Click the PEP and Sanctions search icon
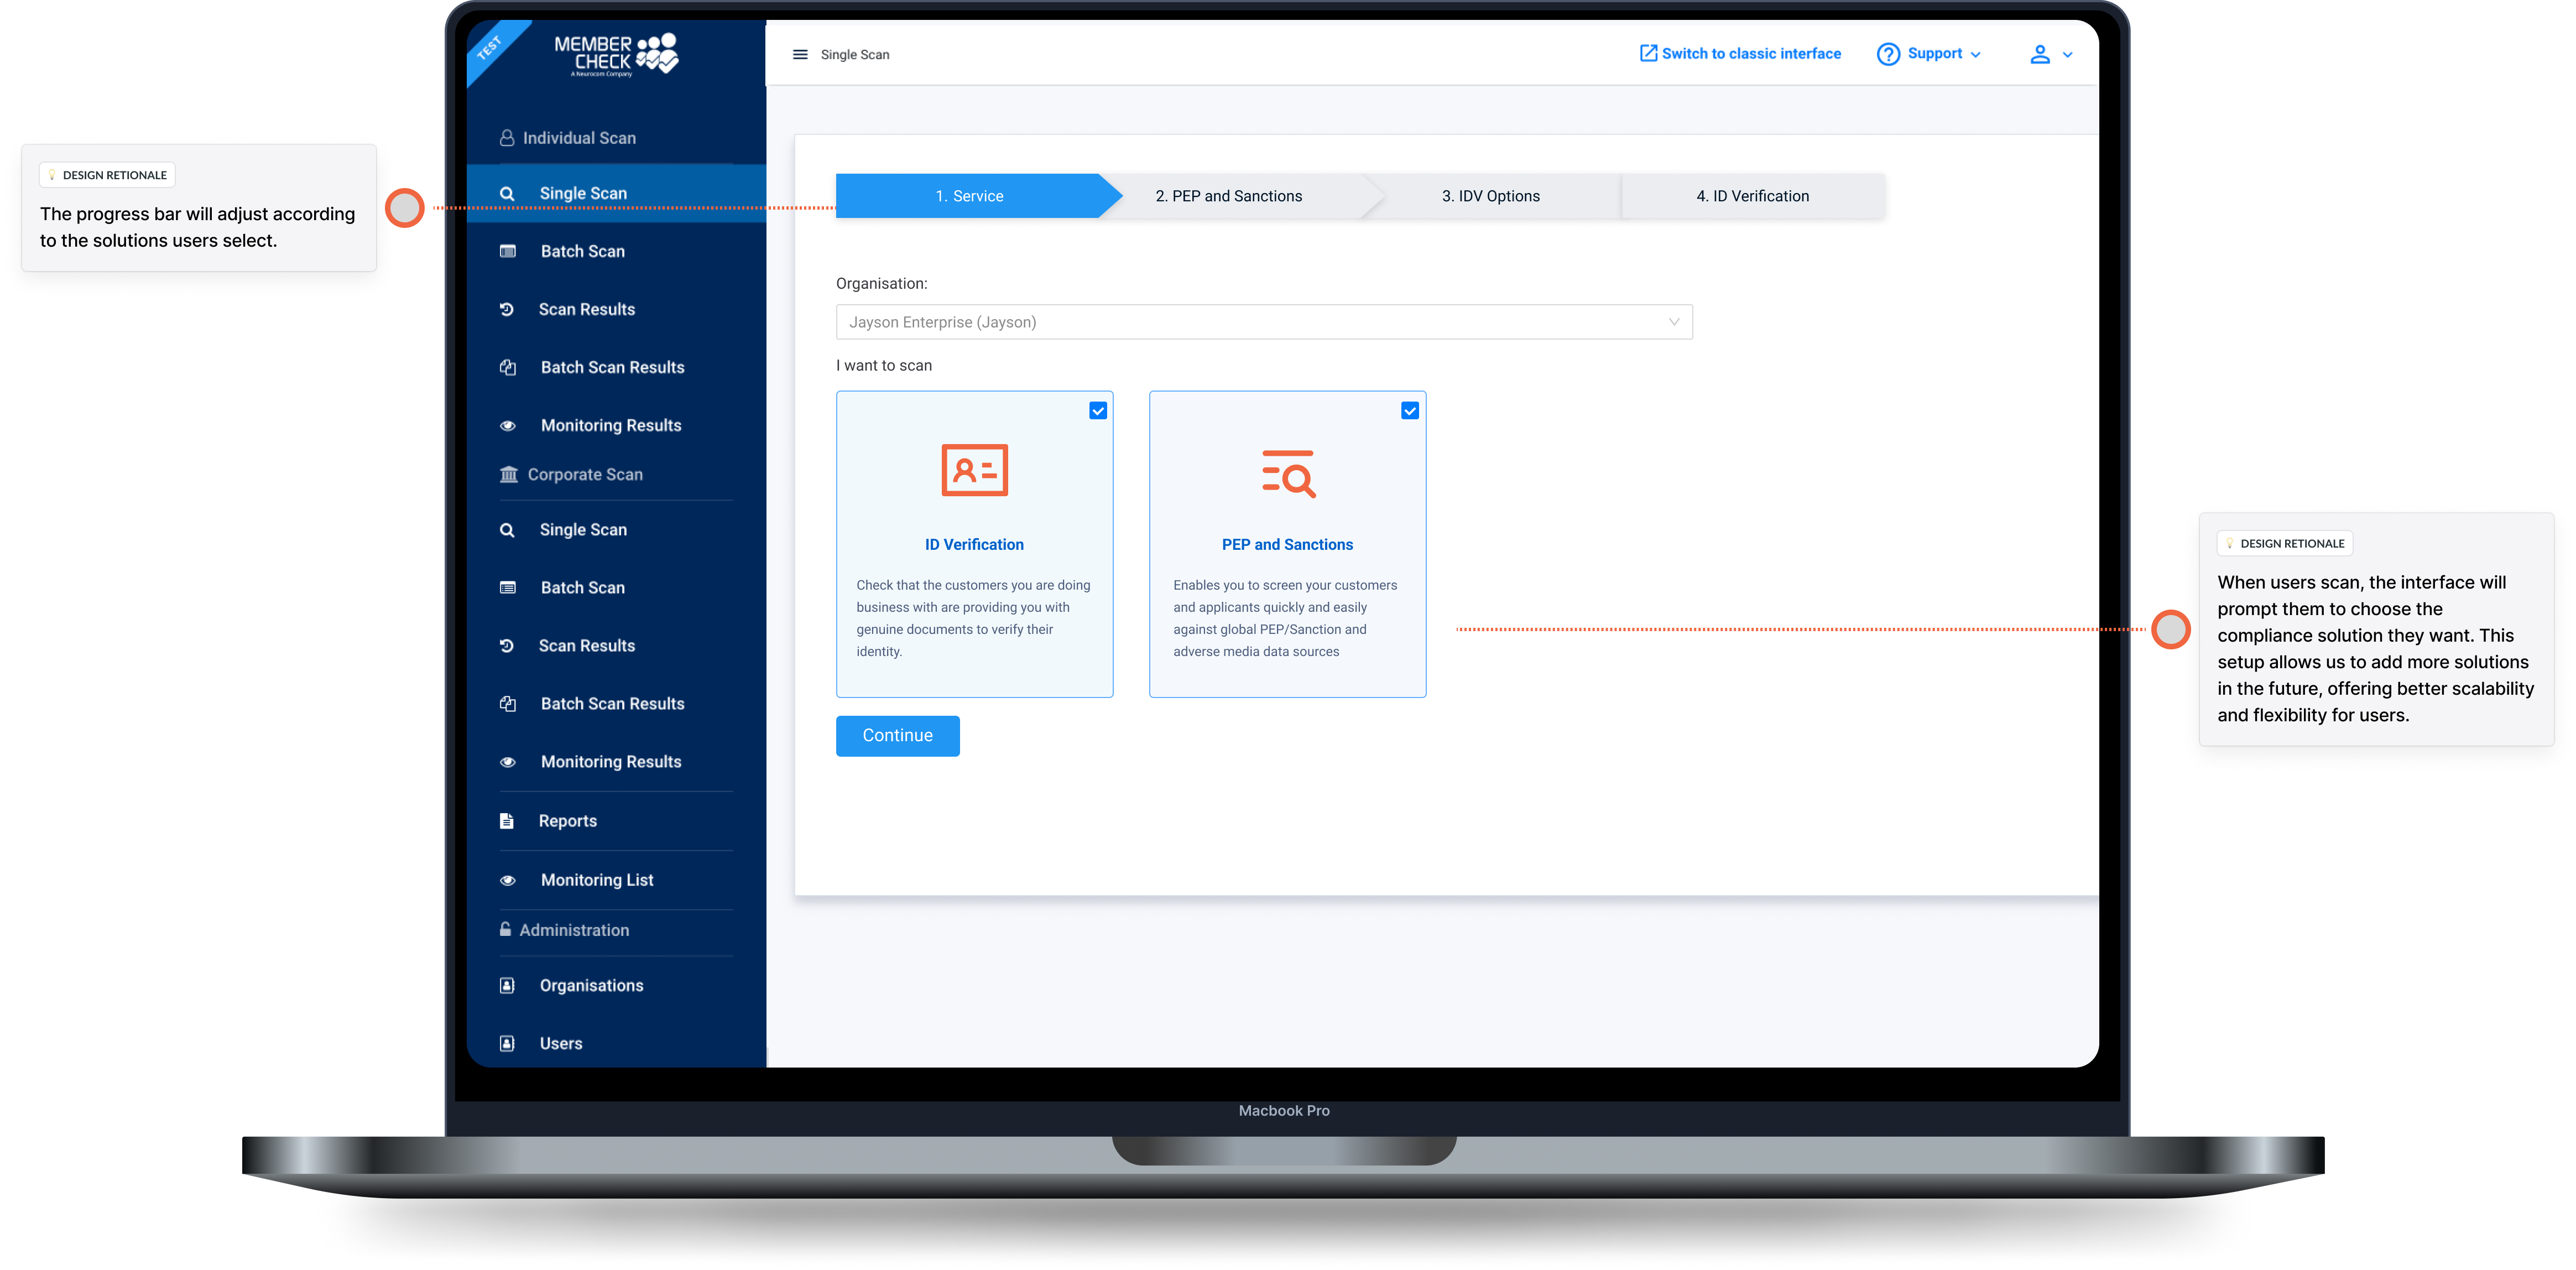This screenshot has height=1270, width=2576. [x=1288, y=473]
